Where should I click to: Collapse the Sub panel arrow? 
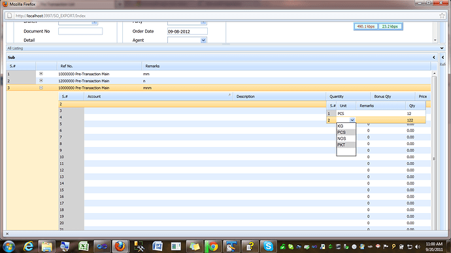pos(434,58)
